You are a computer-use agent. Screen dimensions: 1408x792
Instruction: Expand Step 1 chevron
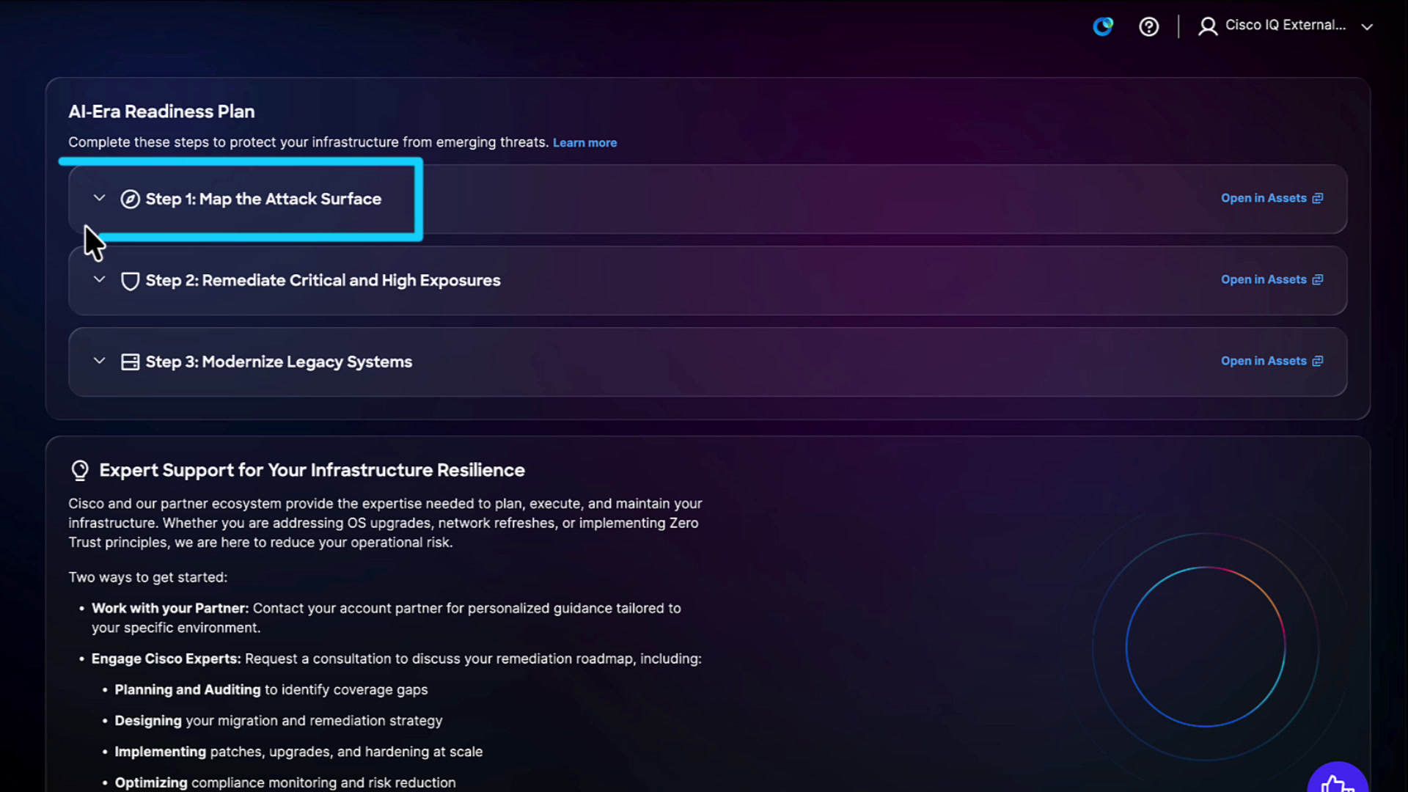point(100,198)
